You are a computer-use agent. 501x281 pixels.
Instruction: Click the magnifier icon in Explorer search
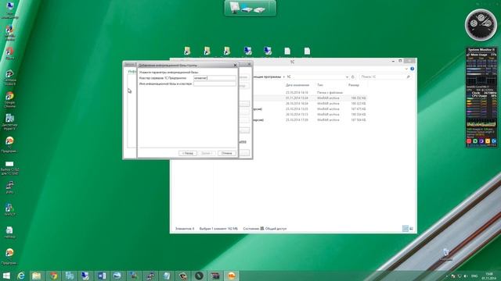point(408,76)
